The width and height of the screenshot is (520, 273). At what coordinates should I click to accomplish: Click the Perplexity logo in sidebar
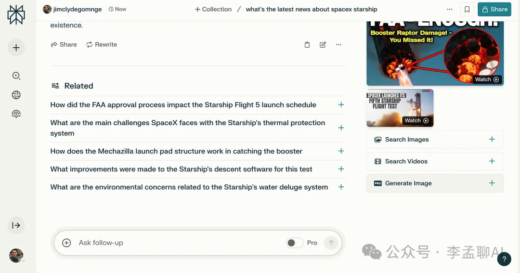[x=16, y=14]
